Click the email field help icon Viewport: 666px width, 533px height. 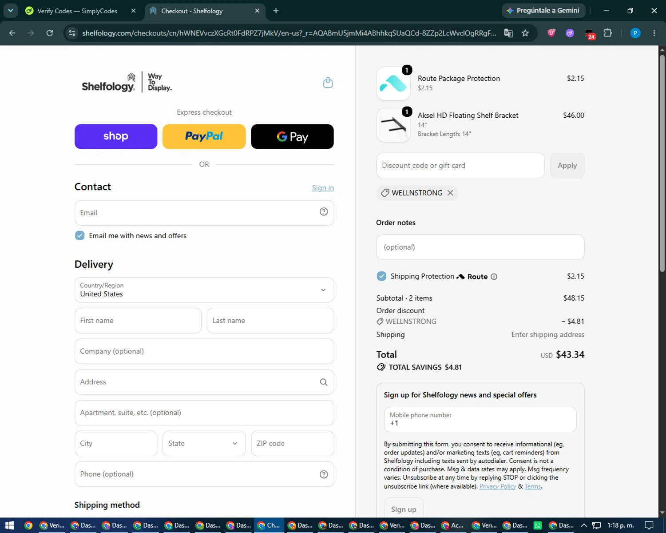point(324,212)
